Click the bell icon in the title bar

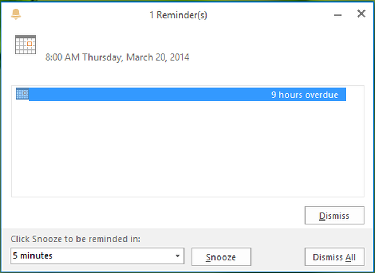click(x=16, y=15)
